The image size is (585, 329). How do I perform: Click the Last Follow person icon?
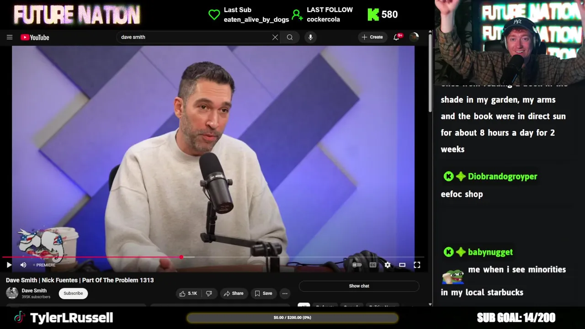tap(297, 15)
